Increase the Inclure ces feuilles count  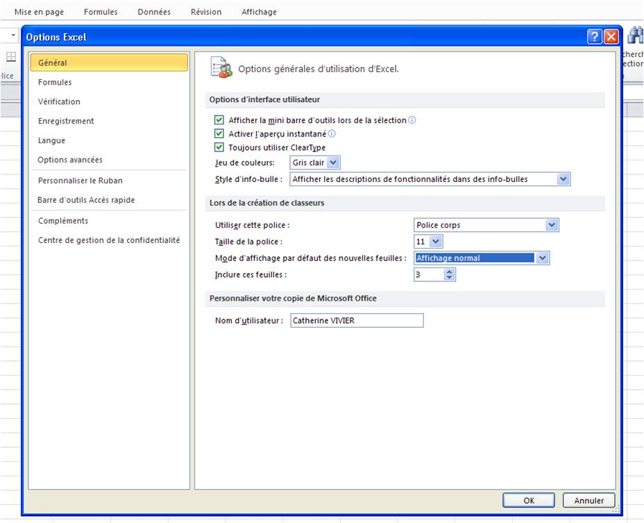coord(449,272)
